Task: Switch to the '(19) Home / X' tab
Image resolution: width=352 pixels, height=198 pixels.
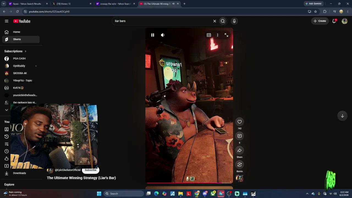Action: tap(72, 4)
